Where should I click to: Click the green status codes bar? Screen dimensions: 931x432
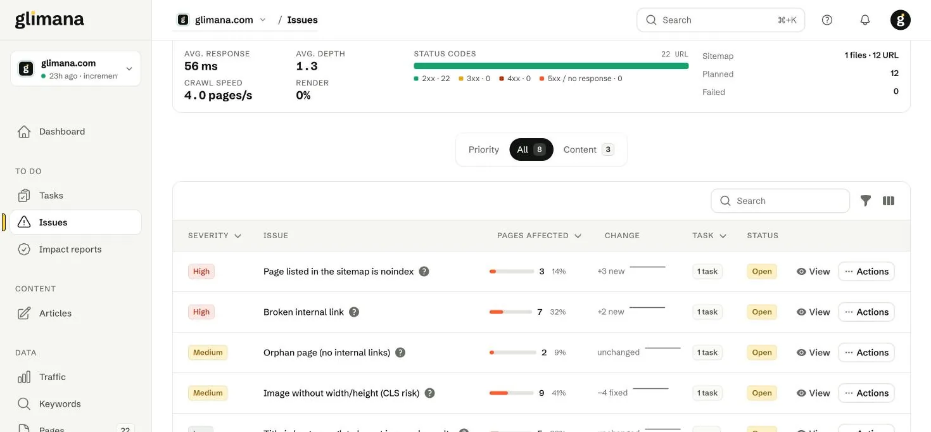click(x=551, y=66)
